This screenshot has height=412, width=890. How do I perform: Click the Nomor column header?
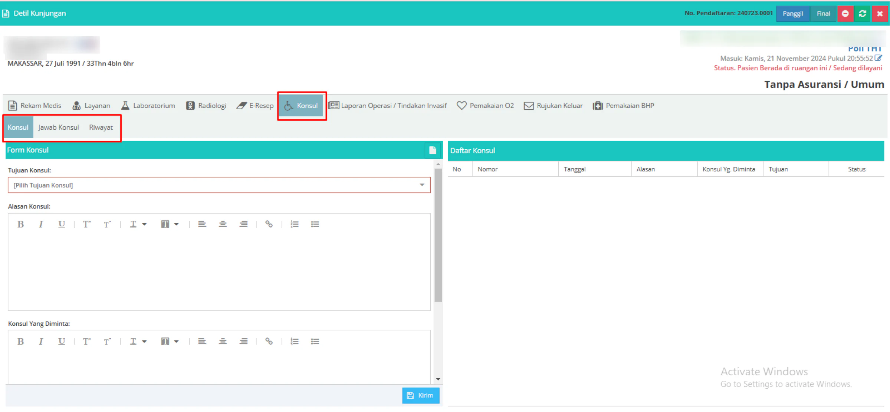[x=515, y=169]
